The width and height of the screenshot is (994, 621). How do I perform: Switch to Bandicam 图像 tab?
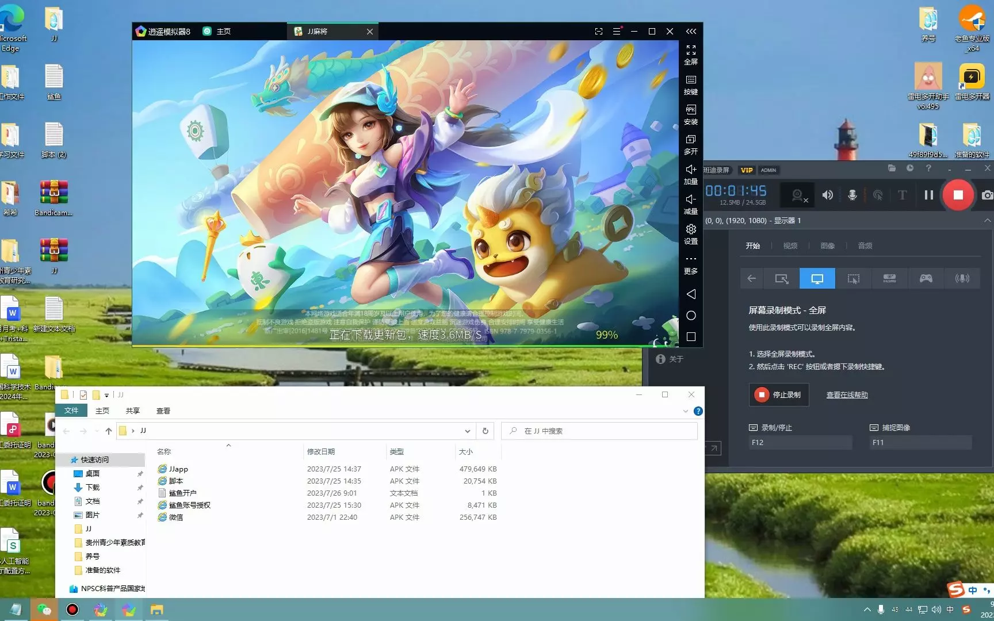pos(828,246)
